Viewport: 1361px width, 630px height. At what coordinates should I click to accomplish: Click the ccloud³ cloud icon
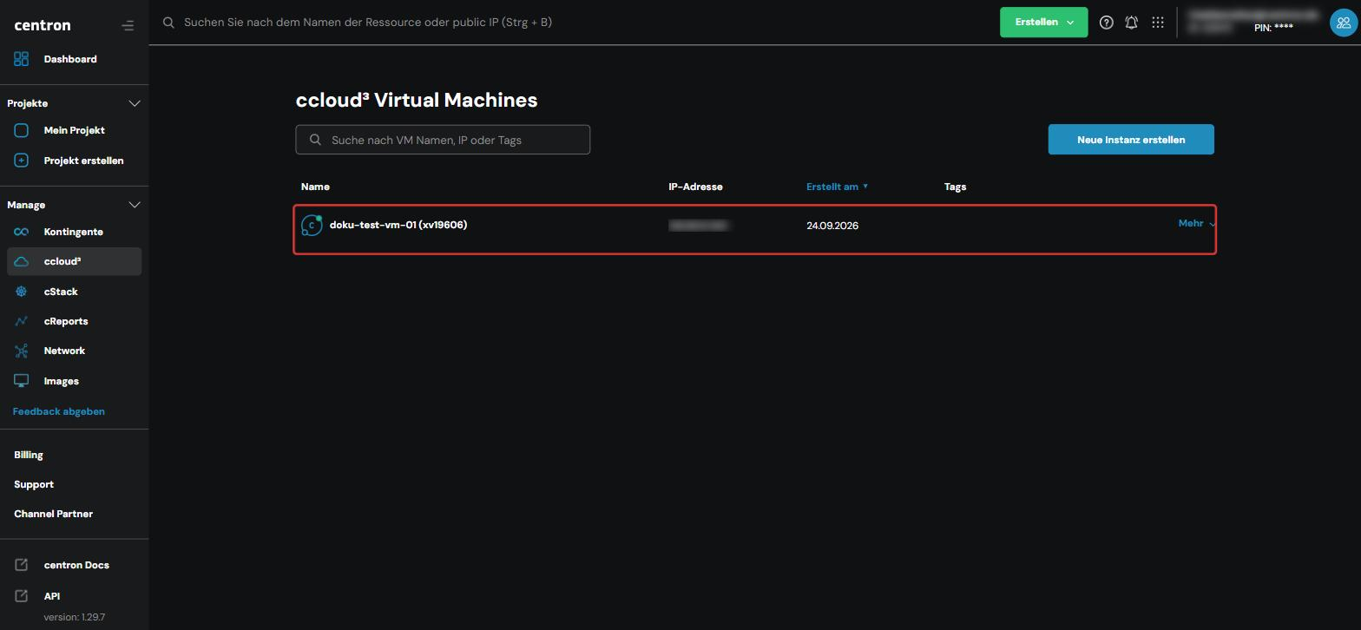coord(22,261)
